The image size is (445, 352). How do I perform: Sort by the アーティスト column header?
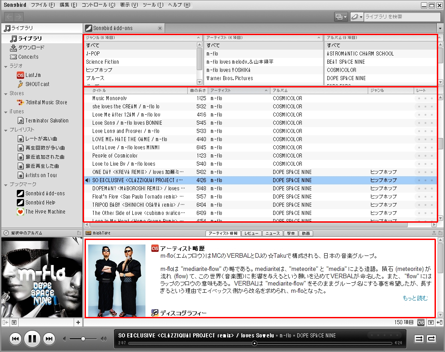point(239,91)
